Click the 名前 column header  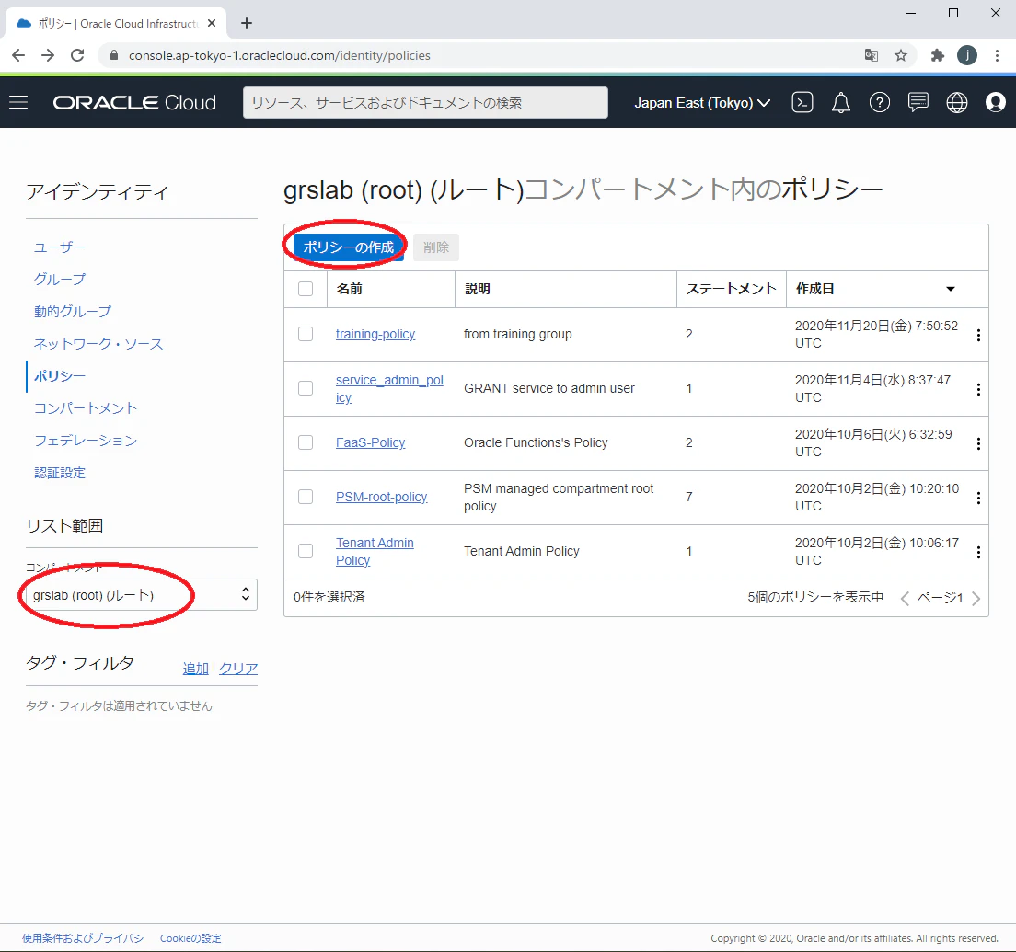[350, 289]
